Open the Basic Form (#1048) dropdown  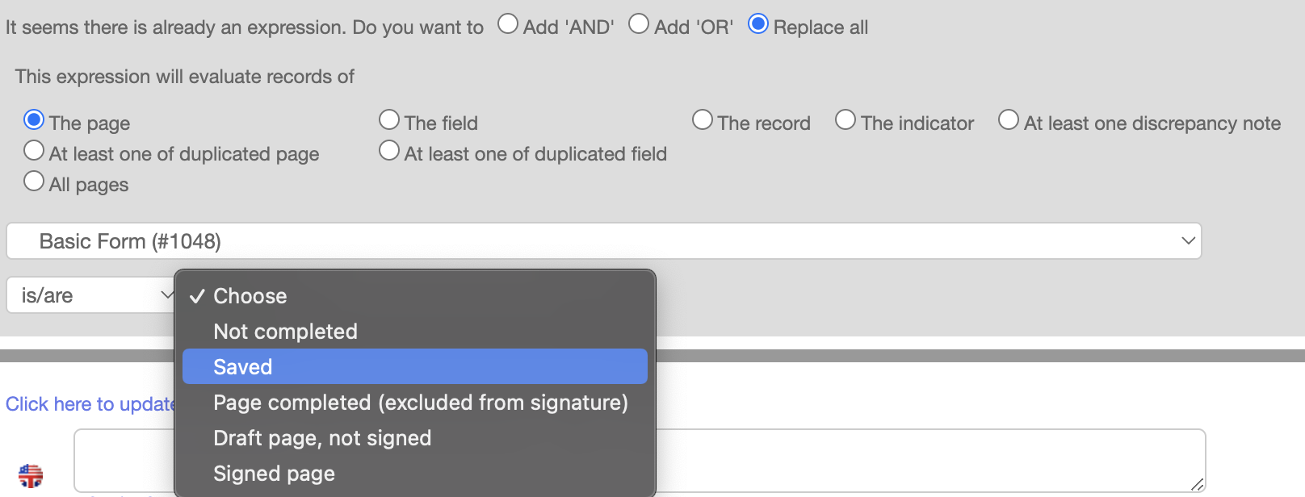click(603, 241)
